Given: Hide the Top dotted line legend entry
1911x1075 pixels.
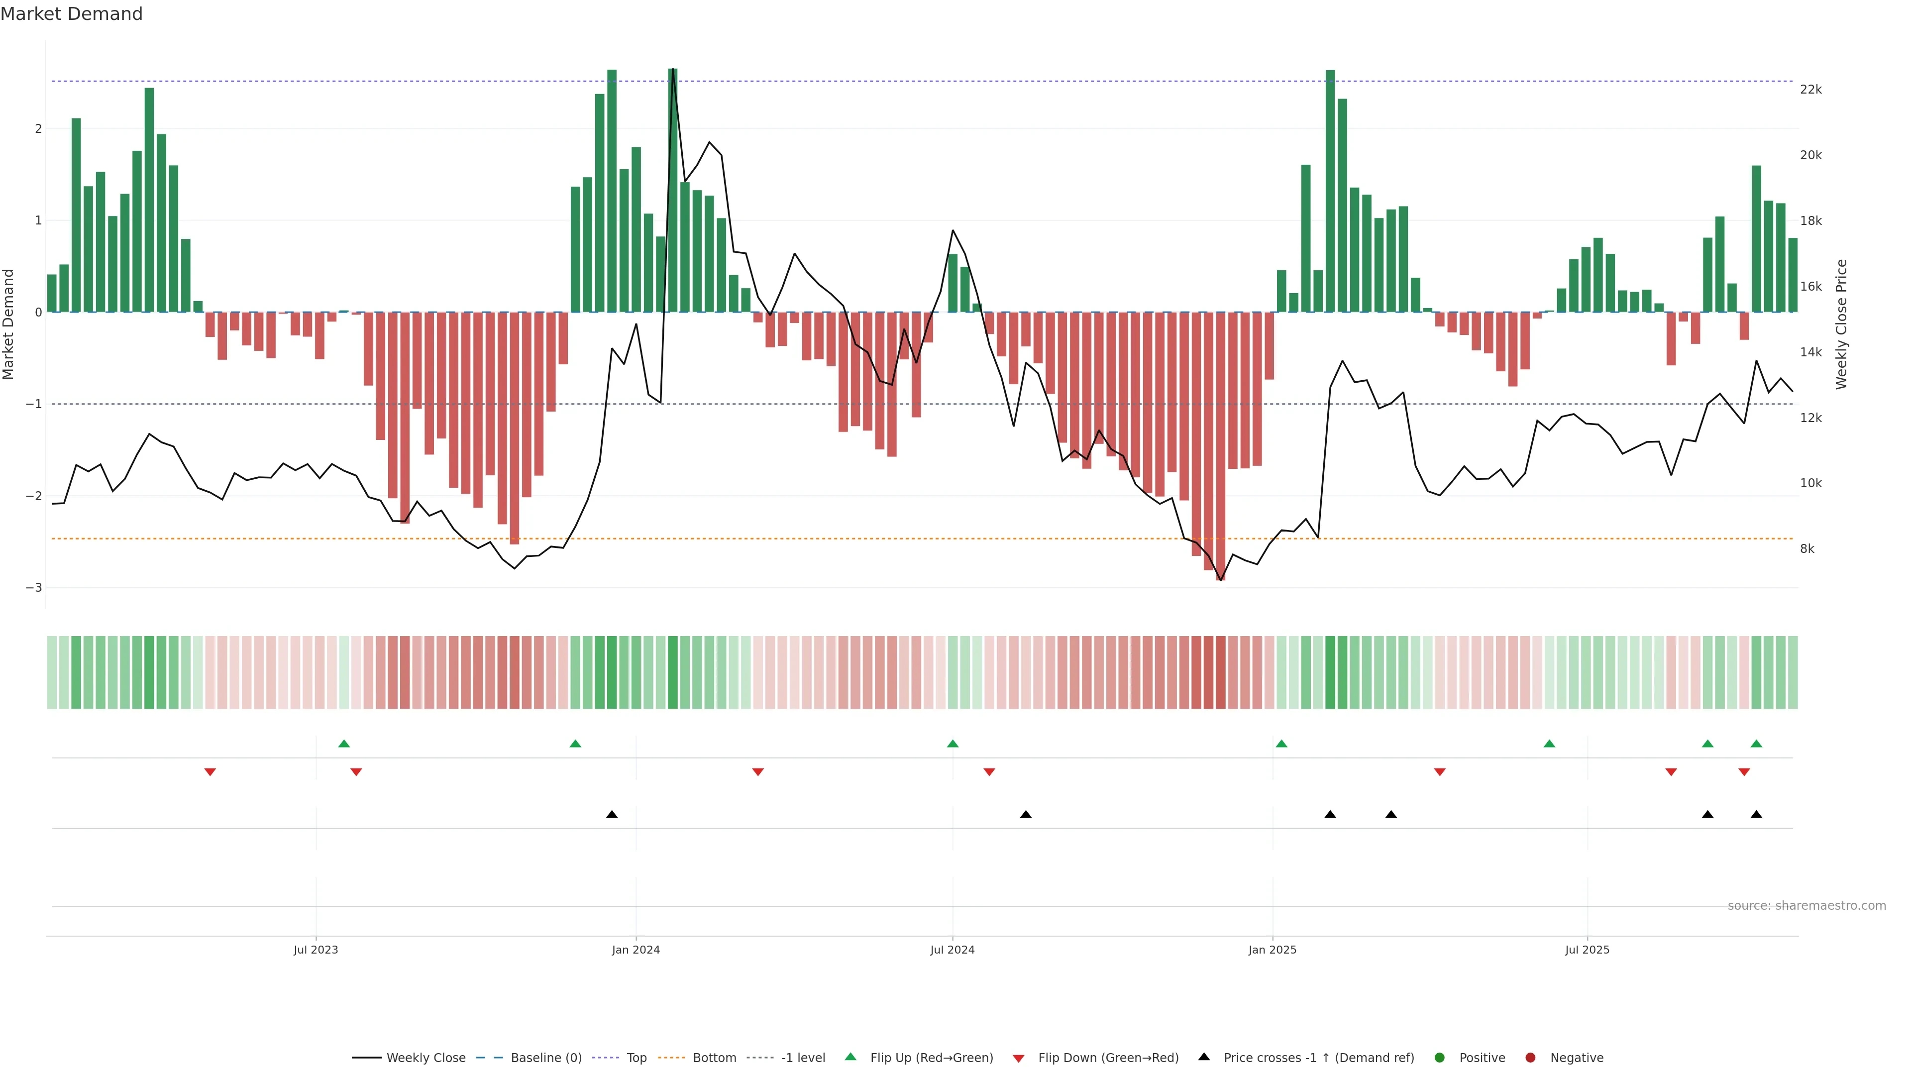Looking at the screenshot, I should pyautogui.click(x=636, y=1058).
